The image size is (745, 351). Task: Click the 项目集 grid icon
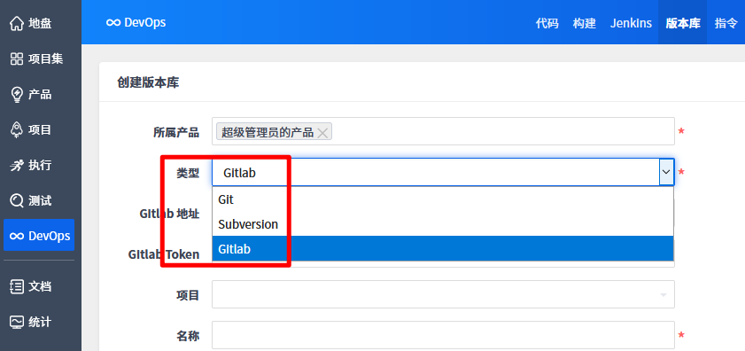[17, 59]
